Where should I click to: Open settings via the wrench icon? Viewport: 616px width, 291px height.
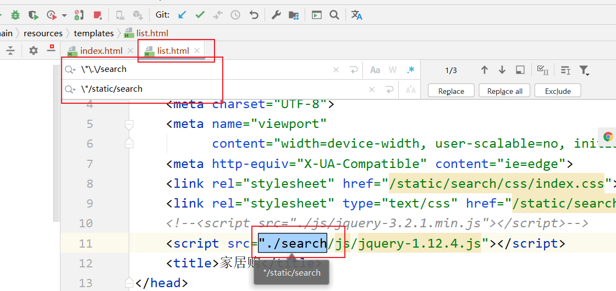[x=276, y=15]
